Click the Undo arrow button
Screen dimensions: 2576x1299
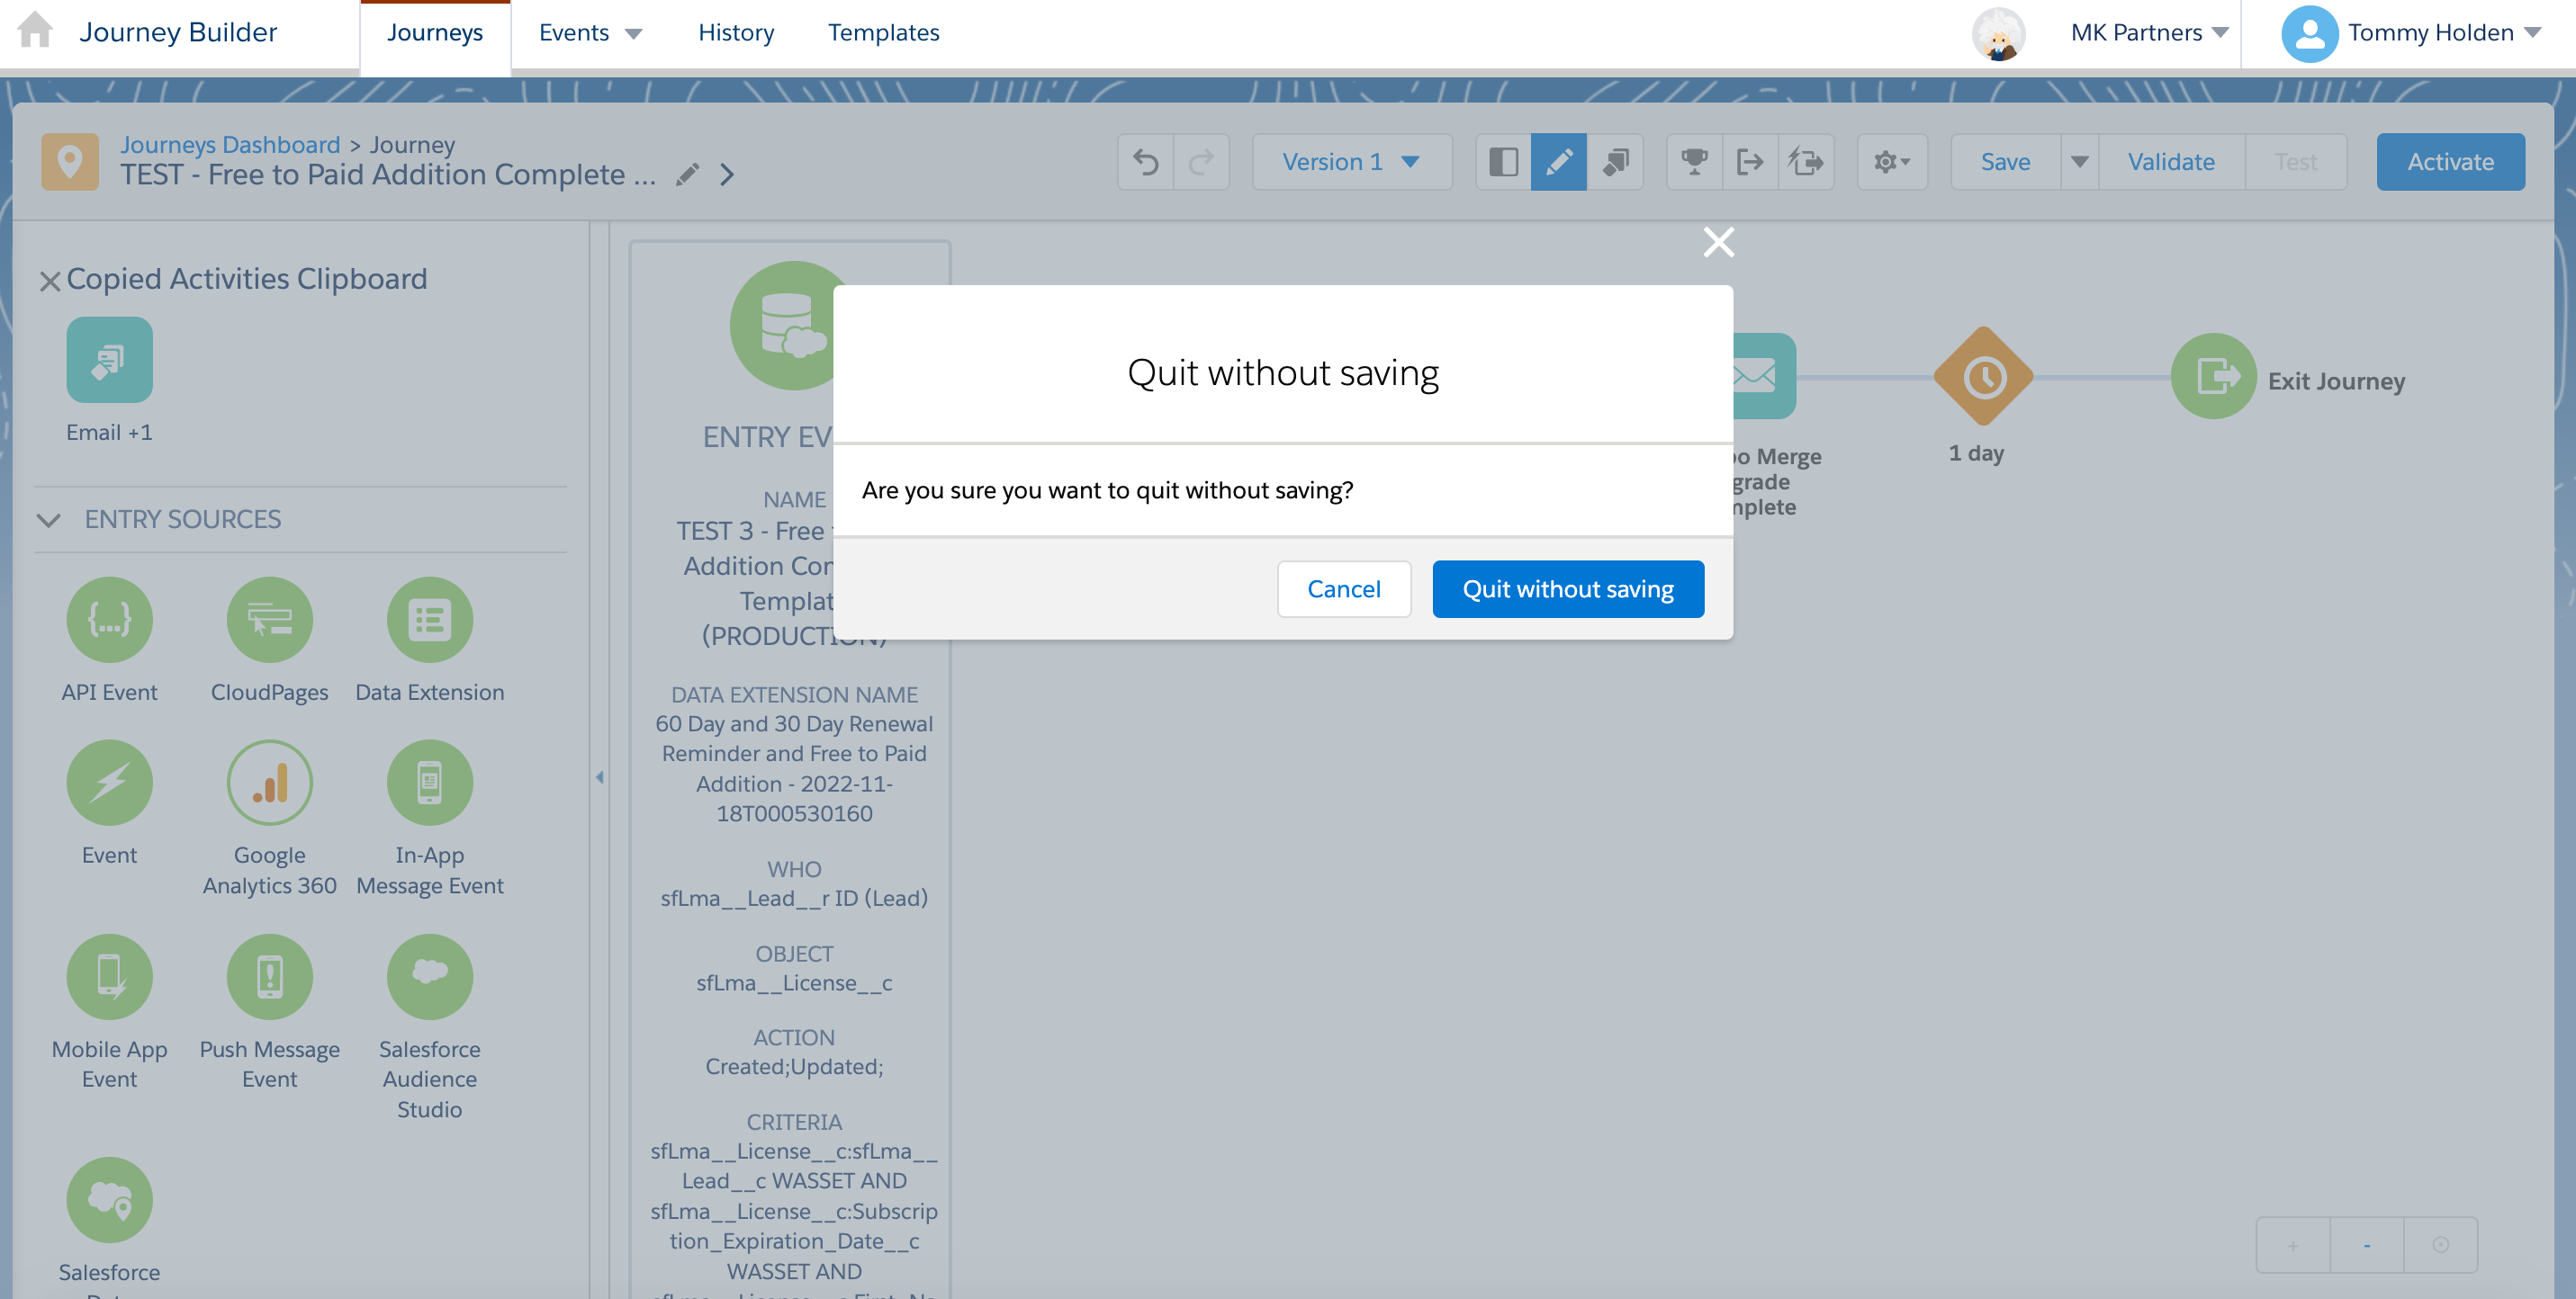point(1146,162)
